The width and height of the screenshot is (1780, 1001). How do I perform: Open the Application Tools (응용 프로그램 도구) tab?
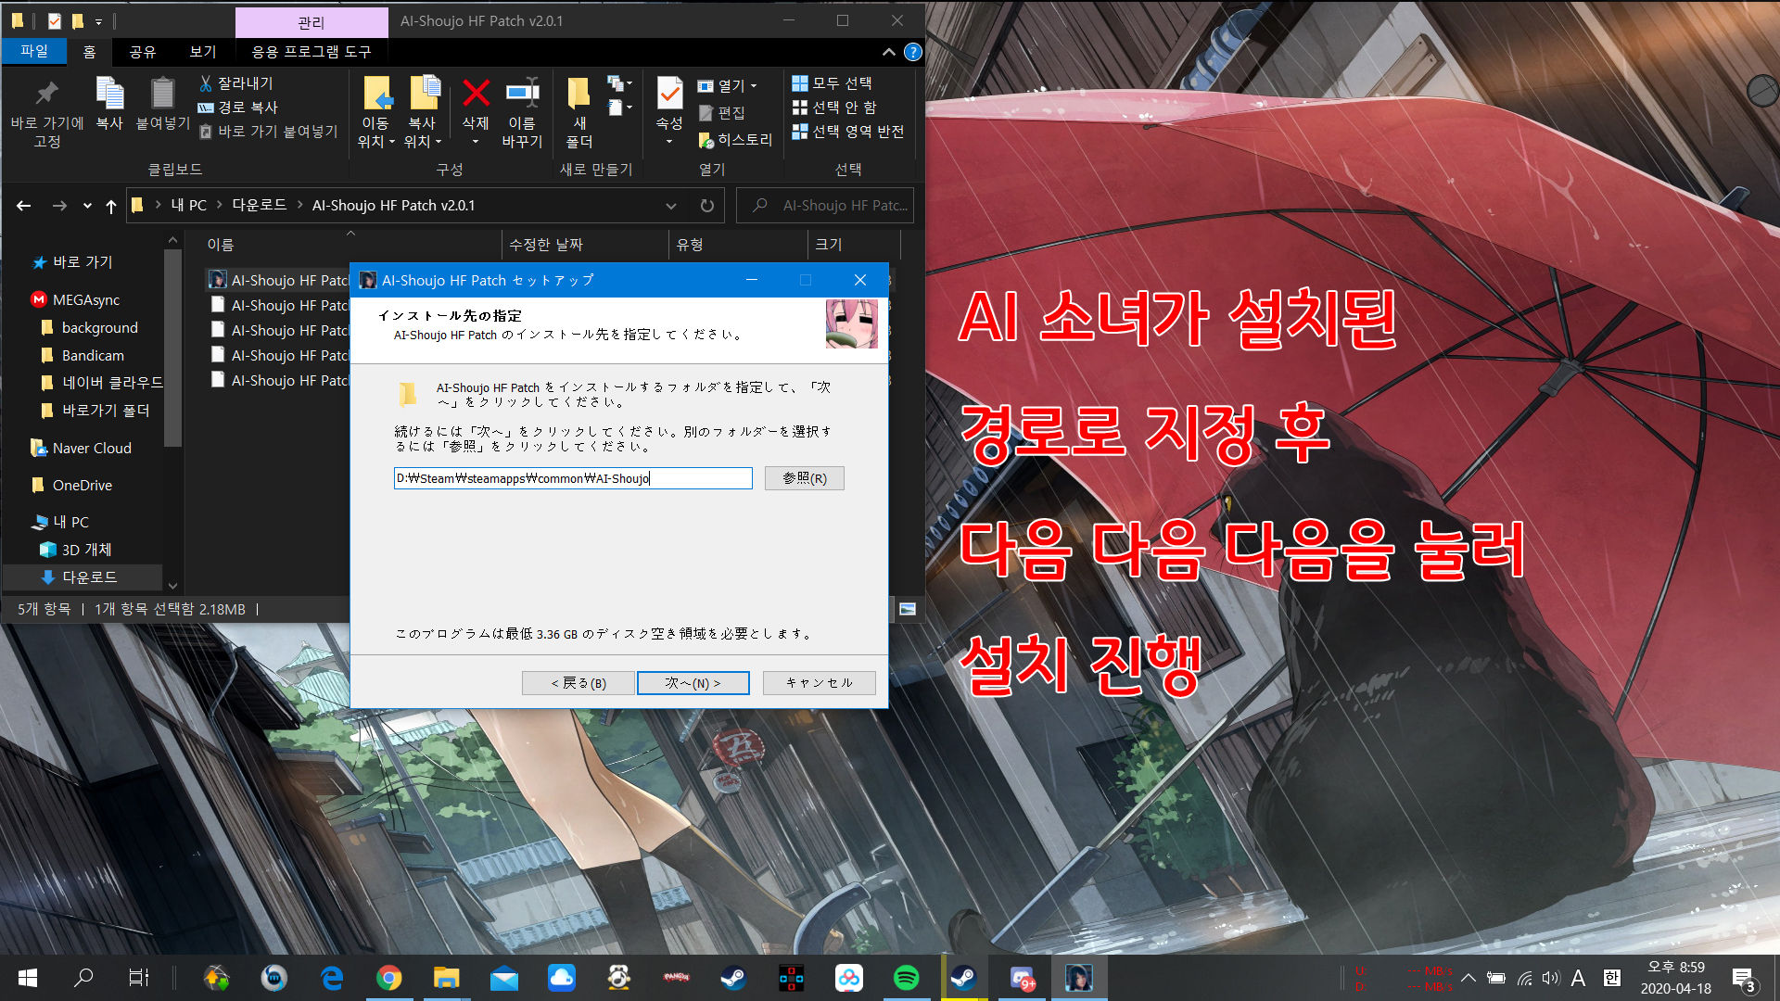(311, 52)
